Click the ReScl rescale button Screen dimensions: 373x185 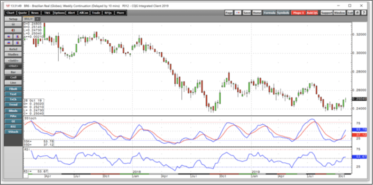13,49
